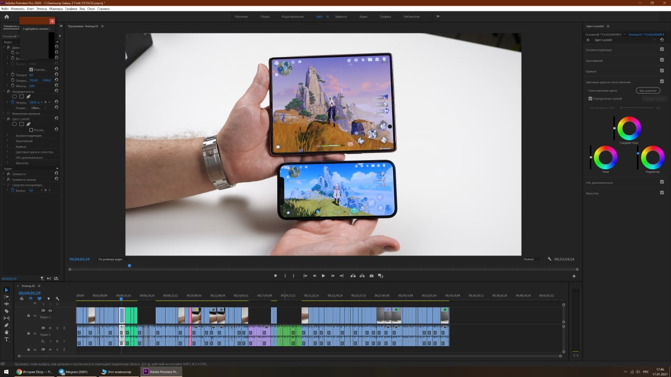Toggle Кривые checkbox in Lumetri panel
671x377 pixels.
pos(662,71)
